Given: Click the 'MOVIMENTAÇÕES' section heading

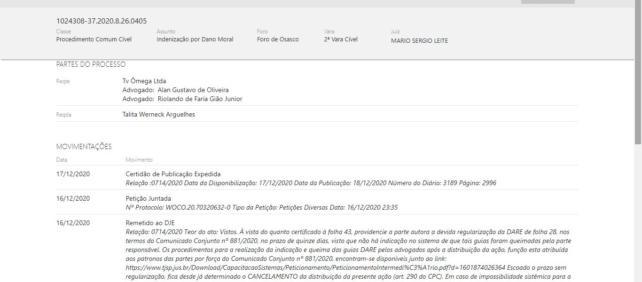Looking at the screenshot, I should [x=84, y=147].
